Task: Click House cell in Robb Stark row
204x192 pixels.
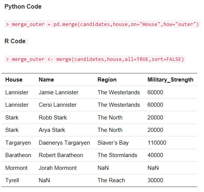Action: pyautogui.click(x=12, y=118)
